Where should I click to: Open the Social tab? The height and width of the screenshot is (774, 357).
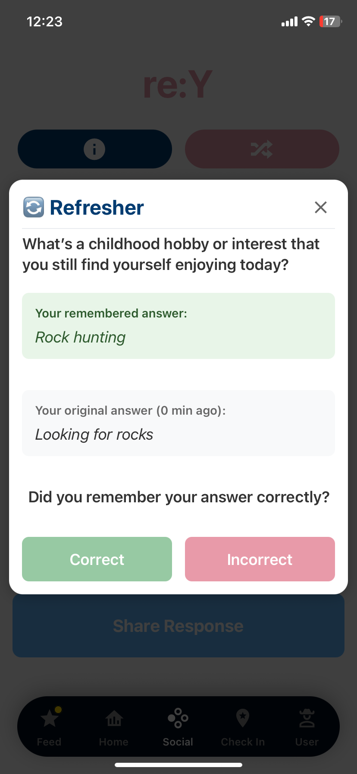pos(178,726)
